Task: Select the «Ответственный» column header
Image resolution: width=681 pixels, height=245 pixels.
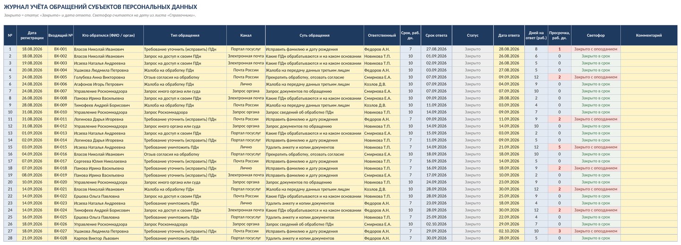Action: [x=382, y=35]
